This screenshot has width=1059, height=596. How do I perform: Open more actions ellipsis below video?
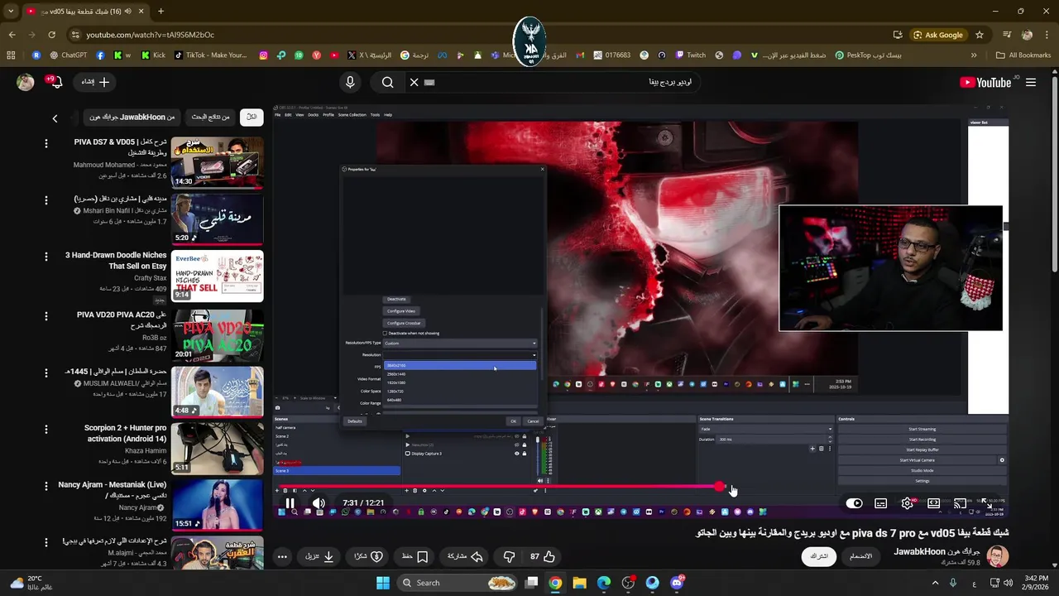point(282,557)
